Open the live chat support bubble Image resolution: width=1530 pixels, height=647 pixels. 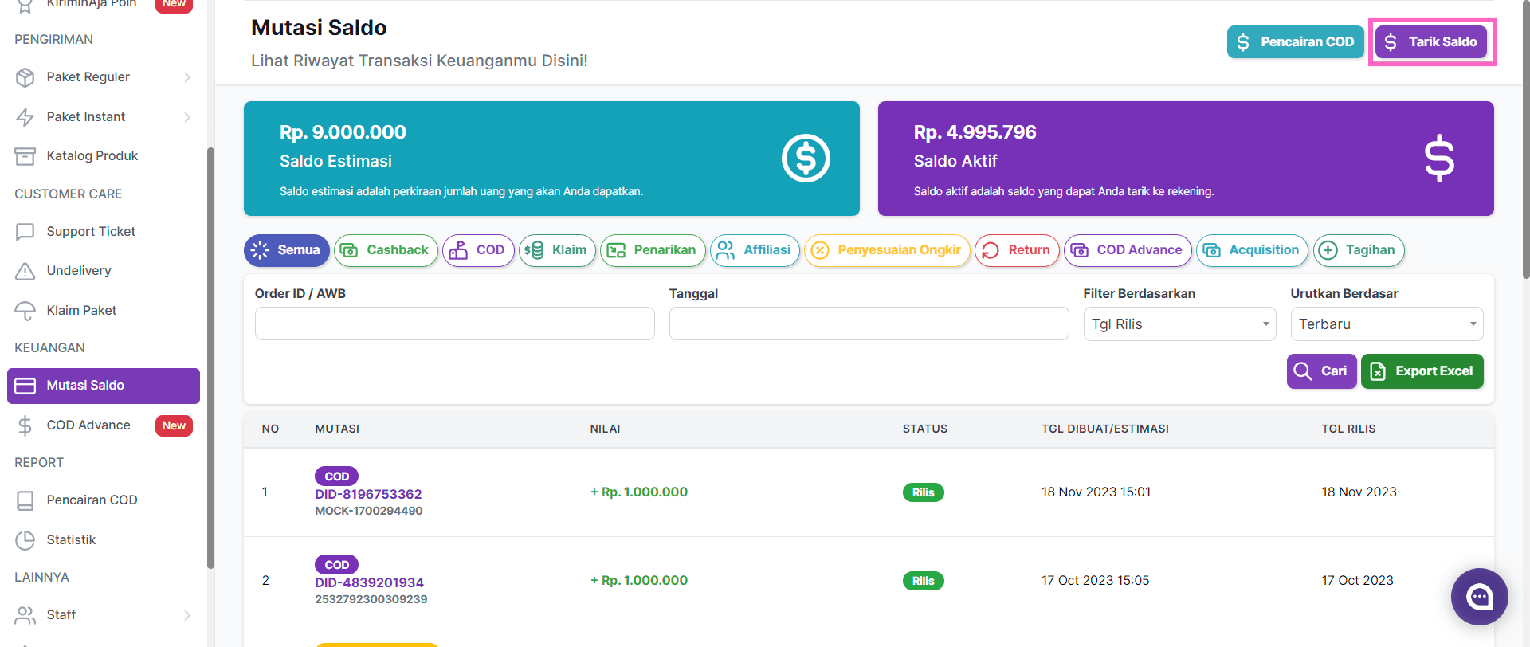coord(1479,597)
